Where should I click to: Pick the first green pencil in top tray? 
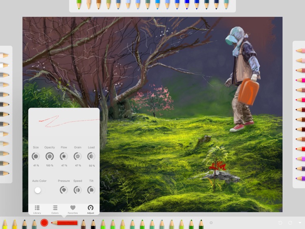(79, 4)
